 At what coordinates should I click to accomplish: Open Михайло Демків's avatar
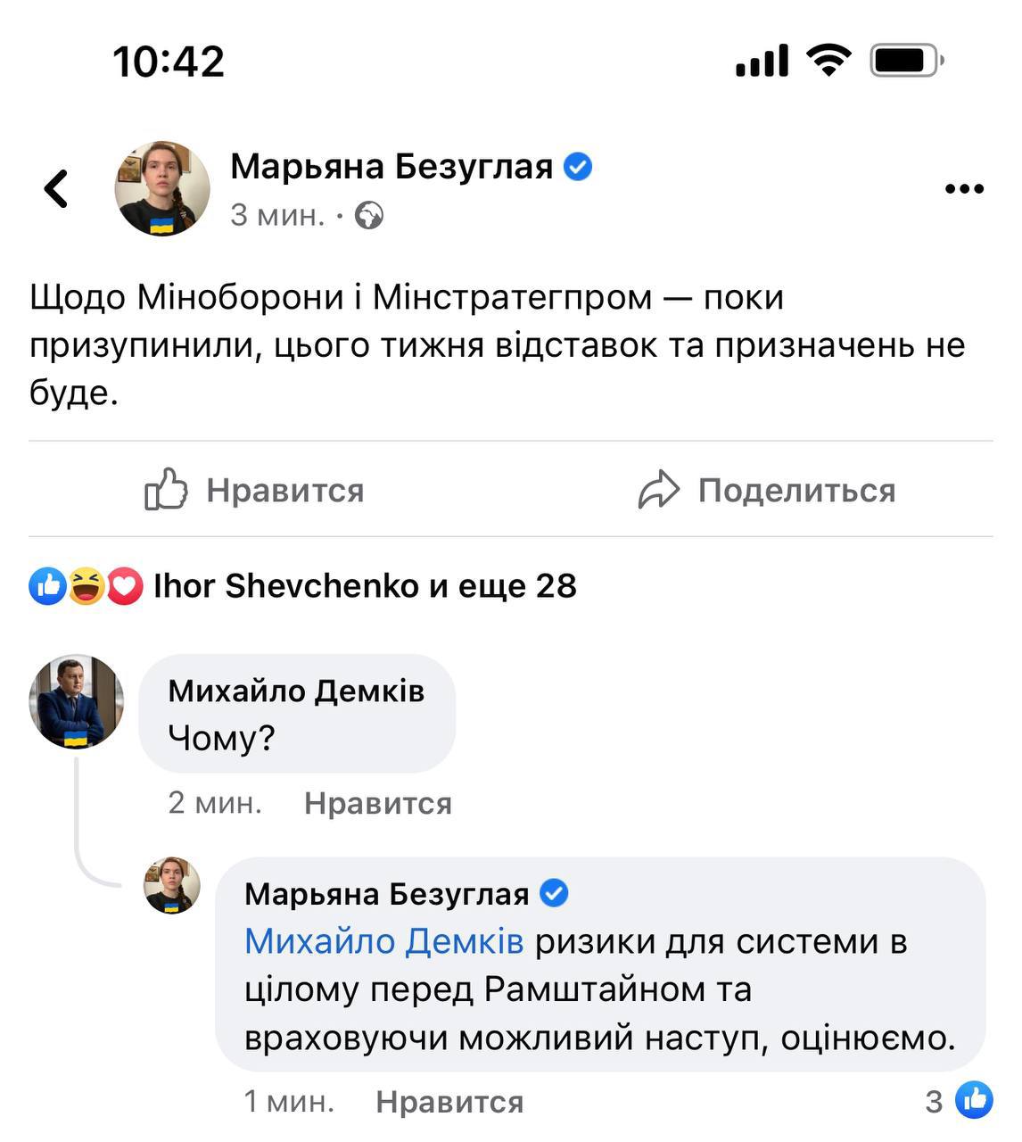click(x=77, y=702)
